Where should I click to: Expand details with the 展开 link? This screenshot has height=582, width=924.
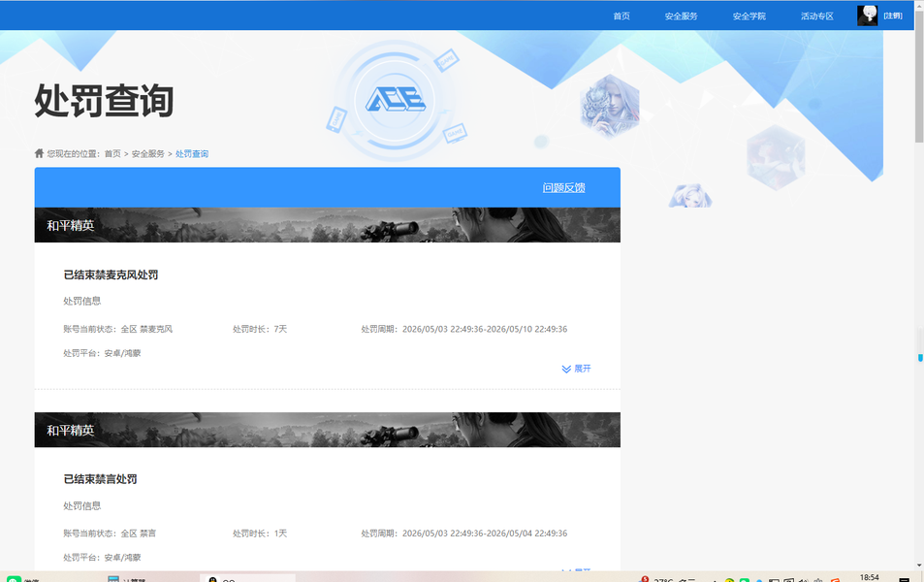(x=582, y=369)
